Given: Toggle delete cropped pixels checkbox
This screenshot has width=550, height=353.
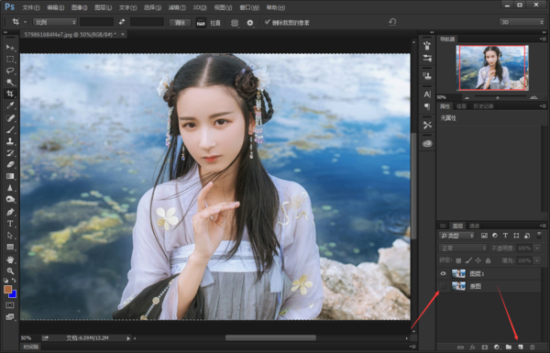Looking at the screenshot, I should click(x=268, y=22).
